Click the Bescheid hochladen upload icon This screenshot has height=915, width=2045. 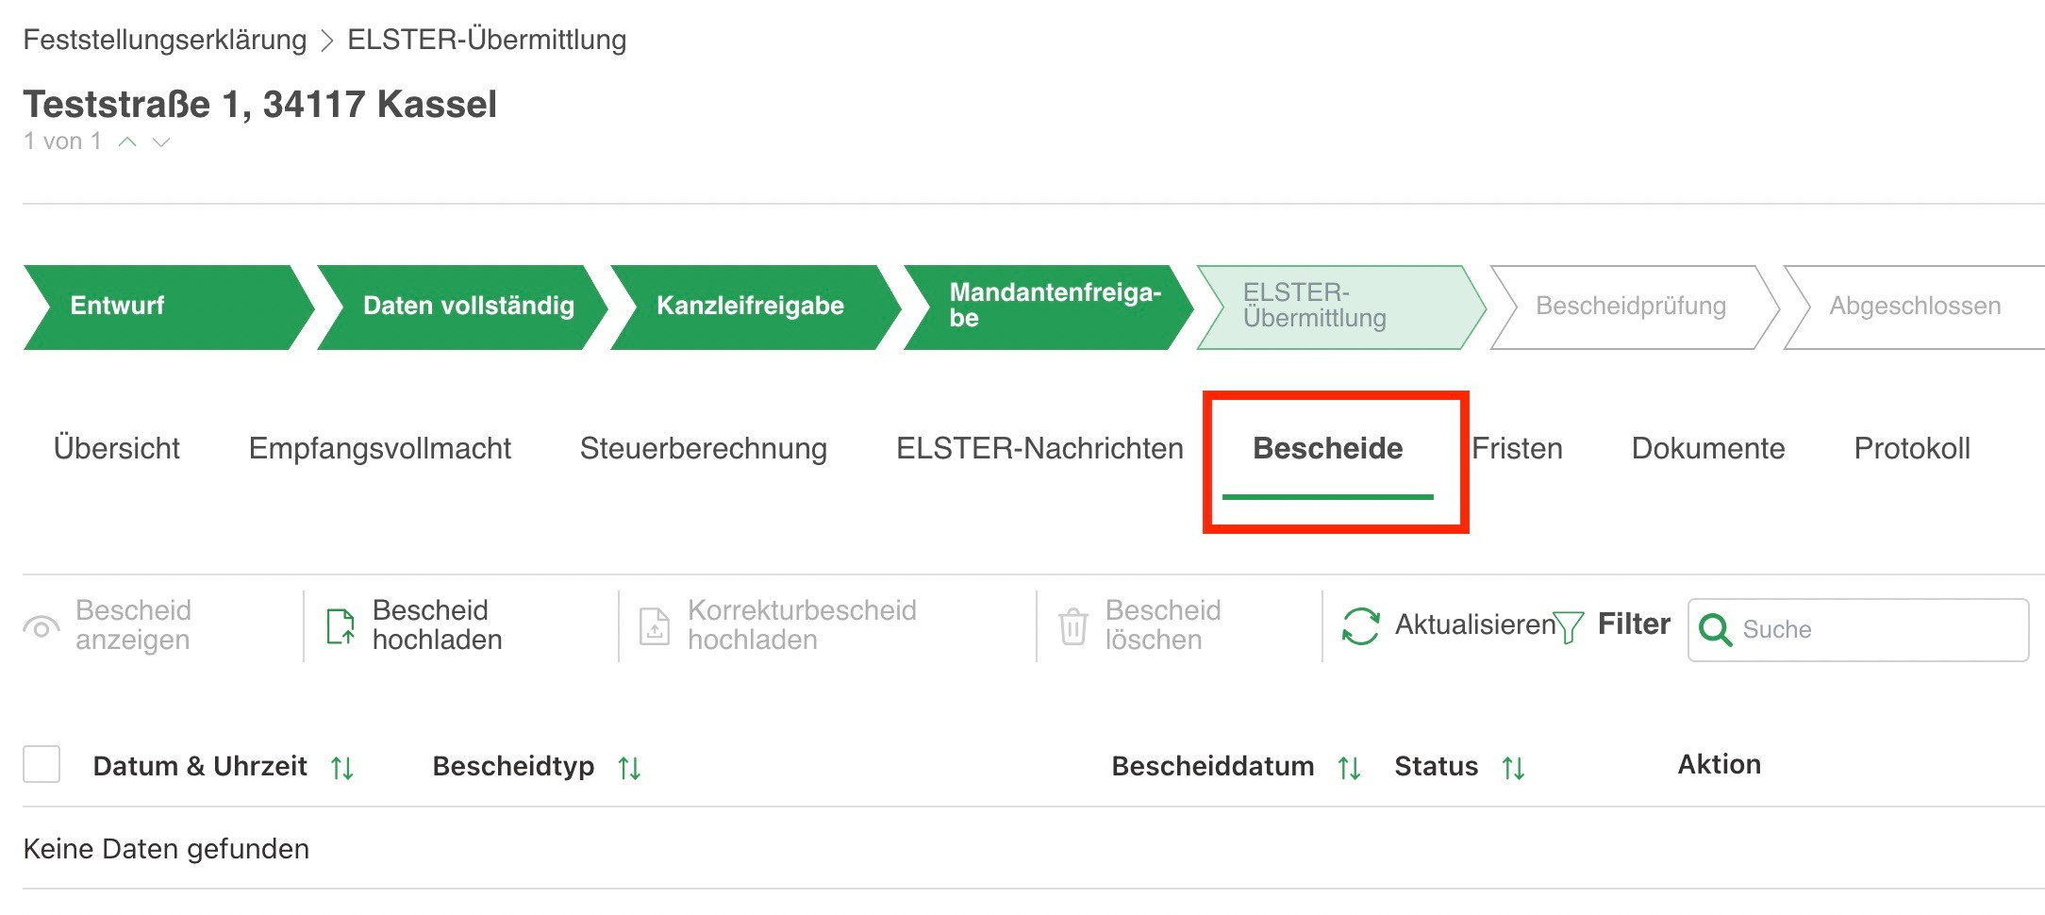coord(341,626)
